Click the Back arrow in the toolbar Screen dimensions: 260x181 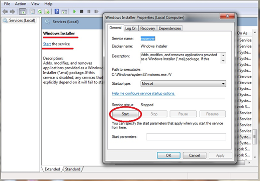5,12
